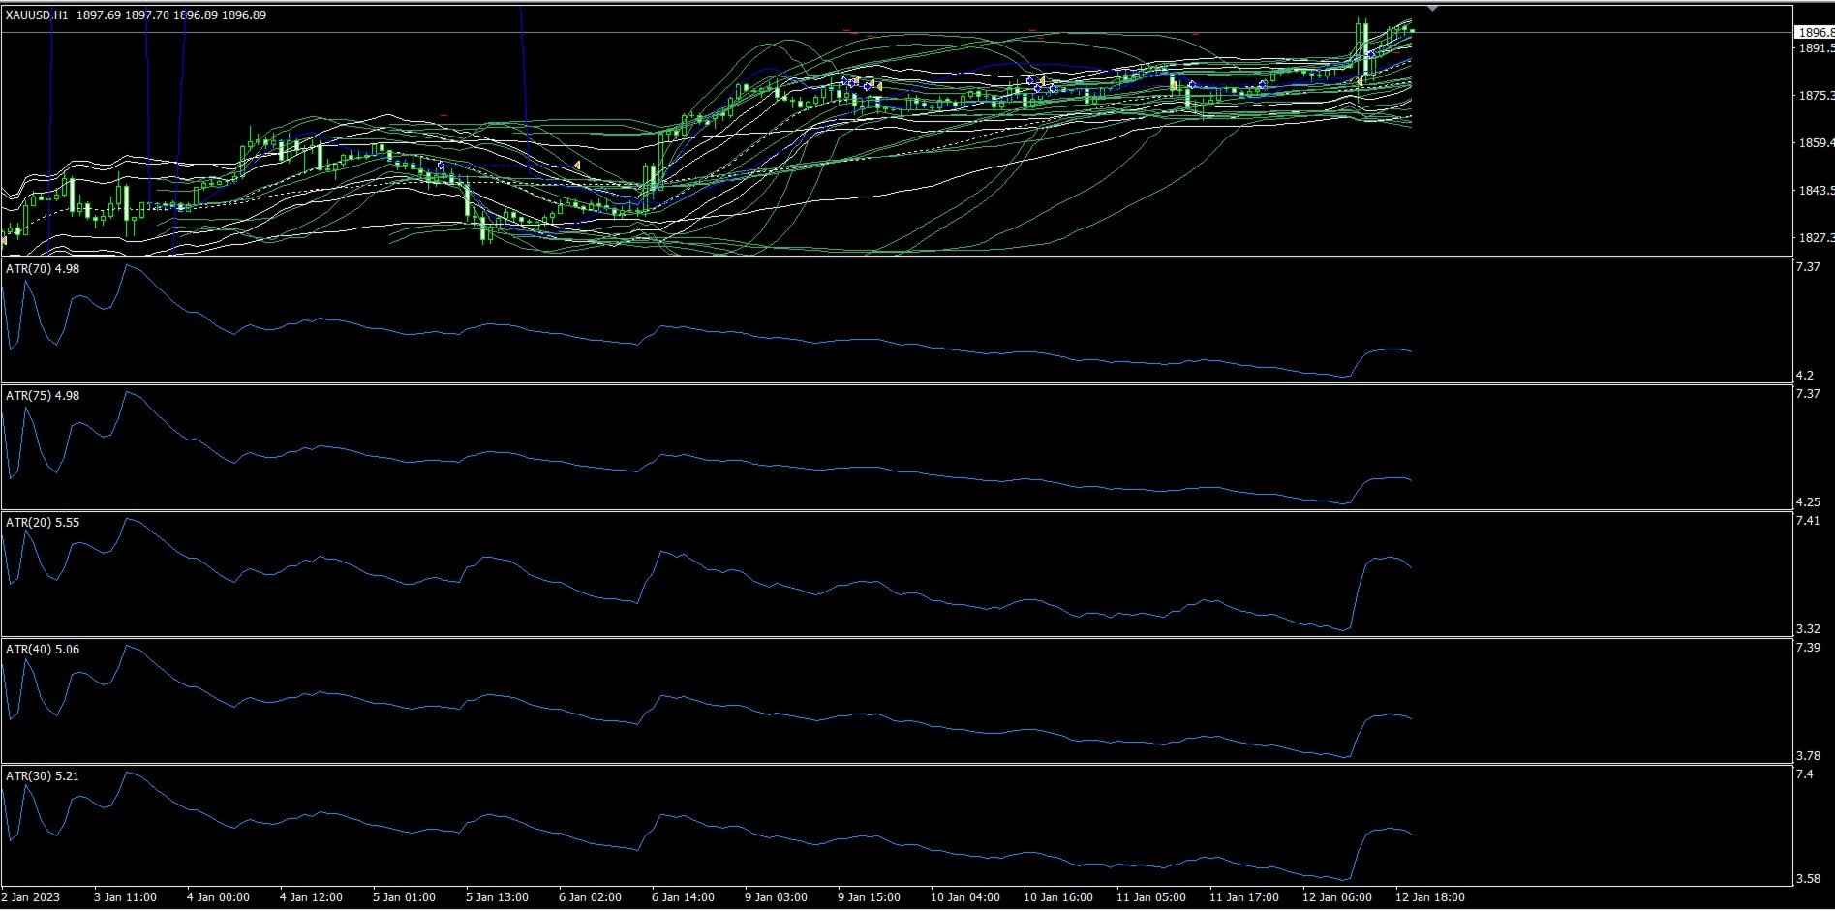1835x911 pixels.
Task: Click the 12 Jan 06:00 time axis label
Action: click(1336, 897)
